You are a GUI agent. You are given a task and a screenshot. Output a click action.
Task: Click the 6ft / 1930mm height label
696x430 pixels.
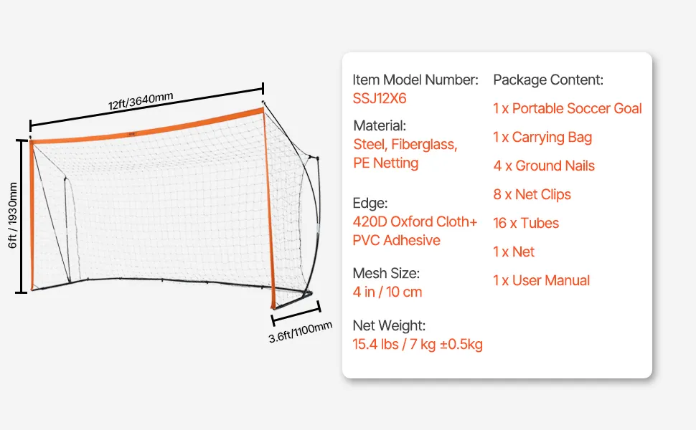pyautogui.click(x=12, y=215)
